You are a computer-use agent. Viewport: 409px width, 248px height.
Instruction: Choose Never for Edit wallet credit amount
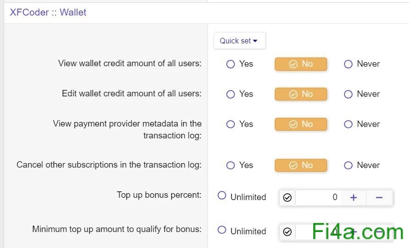(348, 94)
